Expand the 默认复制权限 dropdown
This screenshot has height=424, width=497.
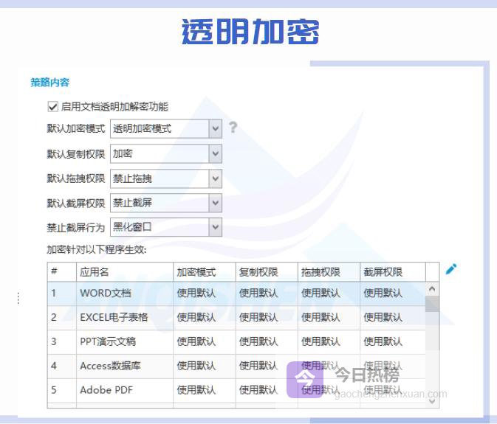[215, 153]
